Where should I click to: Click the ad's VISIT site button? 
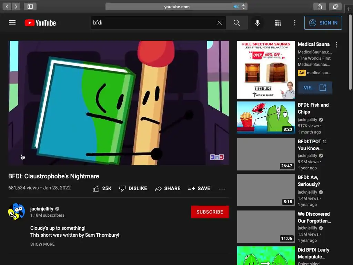[x=315, y=88]
